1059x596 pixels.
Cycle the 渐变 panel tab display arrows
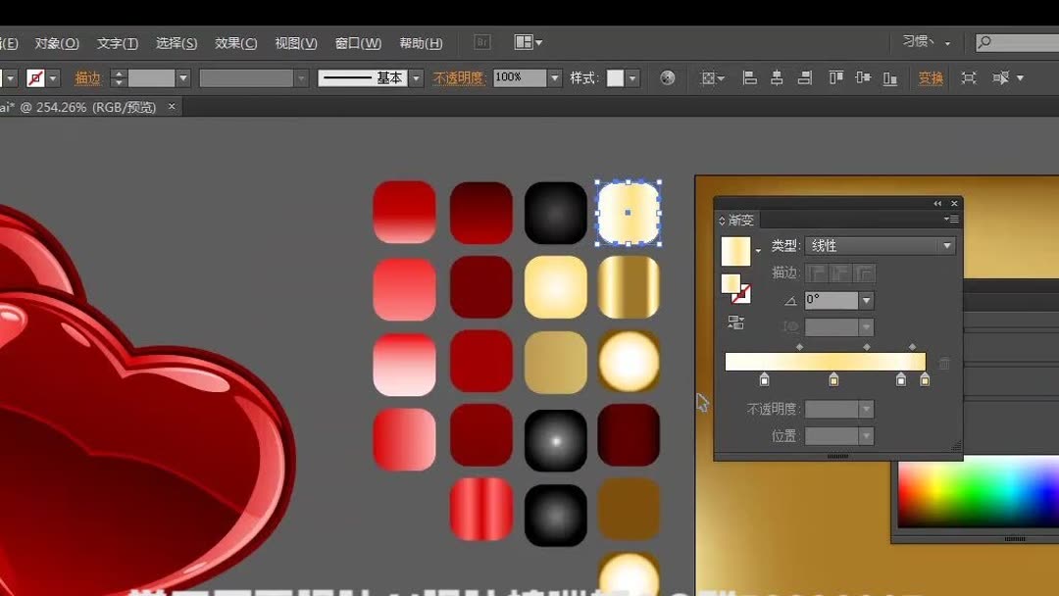tap(722, 220)
